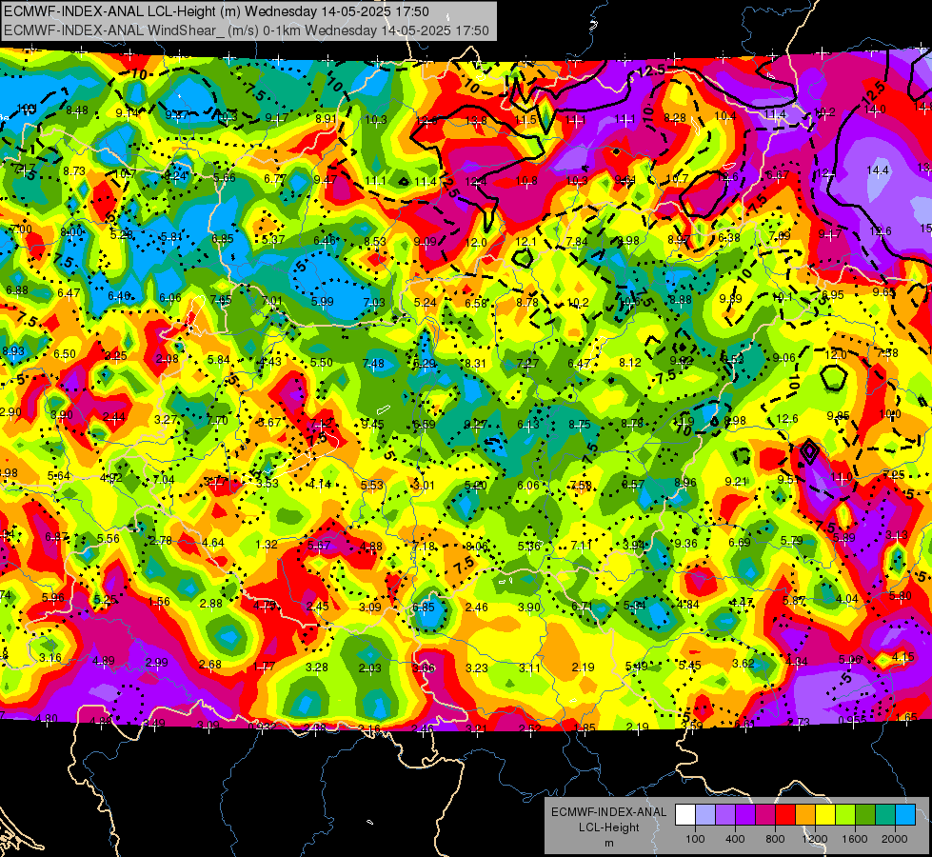The width and height of the screenshot is (932, 857).
Task: Click ECMWF-INDEX-ANAL text inside the legend box
Action: coord(608,812)
